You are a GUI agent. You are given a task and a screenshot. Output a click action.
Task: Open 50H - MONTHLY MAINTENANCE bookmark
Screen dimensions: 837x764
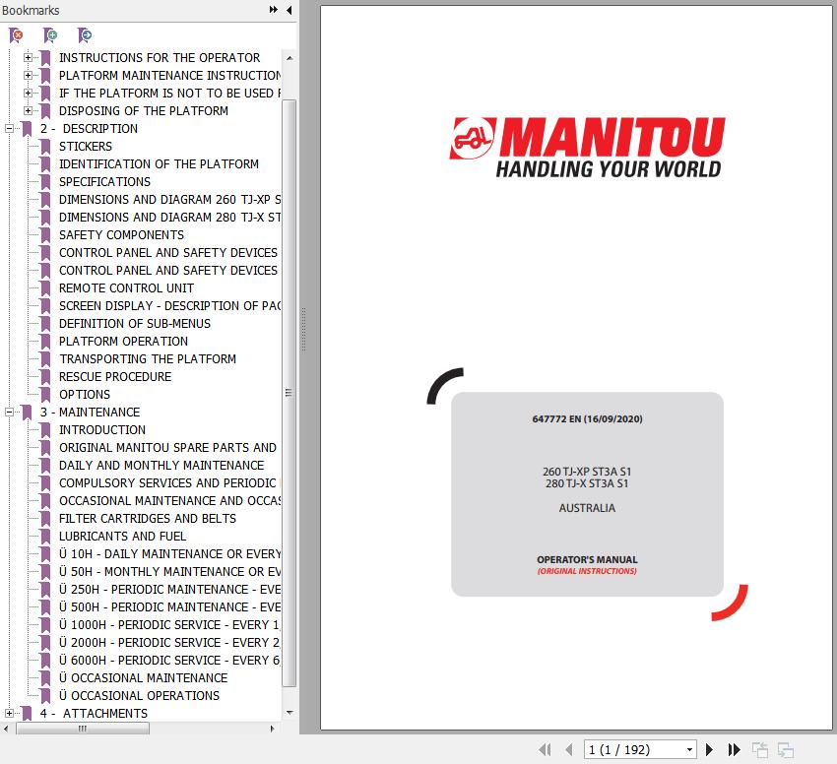[169, 571]
